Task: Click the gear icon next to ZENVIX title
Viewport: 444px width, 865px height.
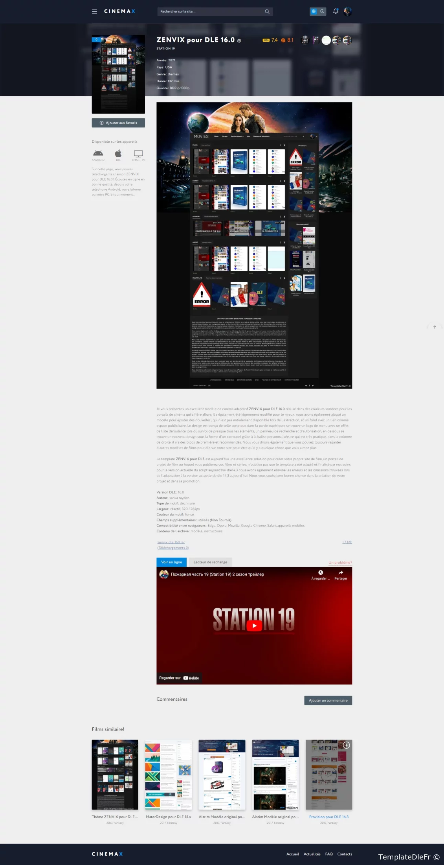Action: [239, 41]
